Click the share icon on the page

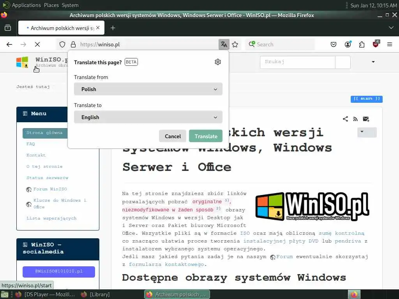(x=345, y=119)
